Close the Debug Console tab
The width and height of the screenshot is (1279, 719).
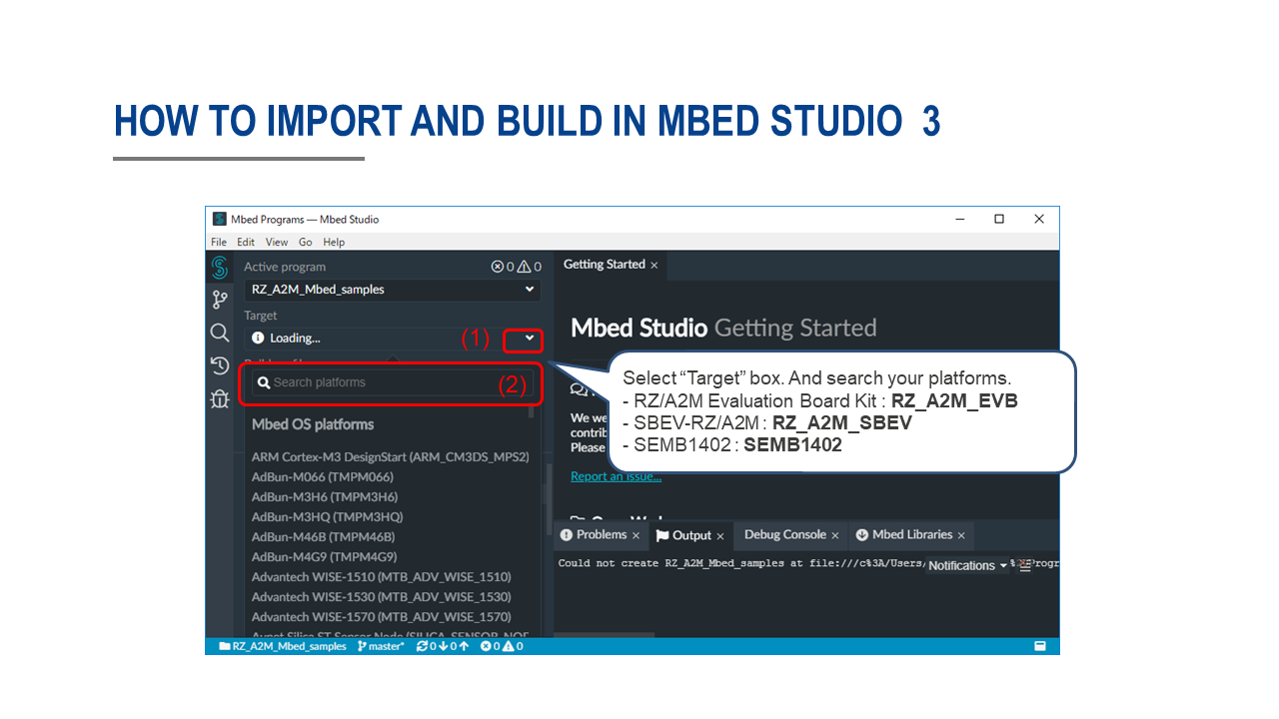coord(835,535)
